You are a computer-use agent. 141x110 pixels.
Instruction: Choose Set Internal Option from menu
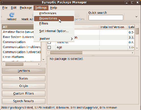tap(54, 31)
